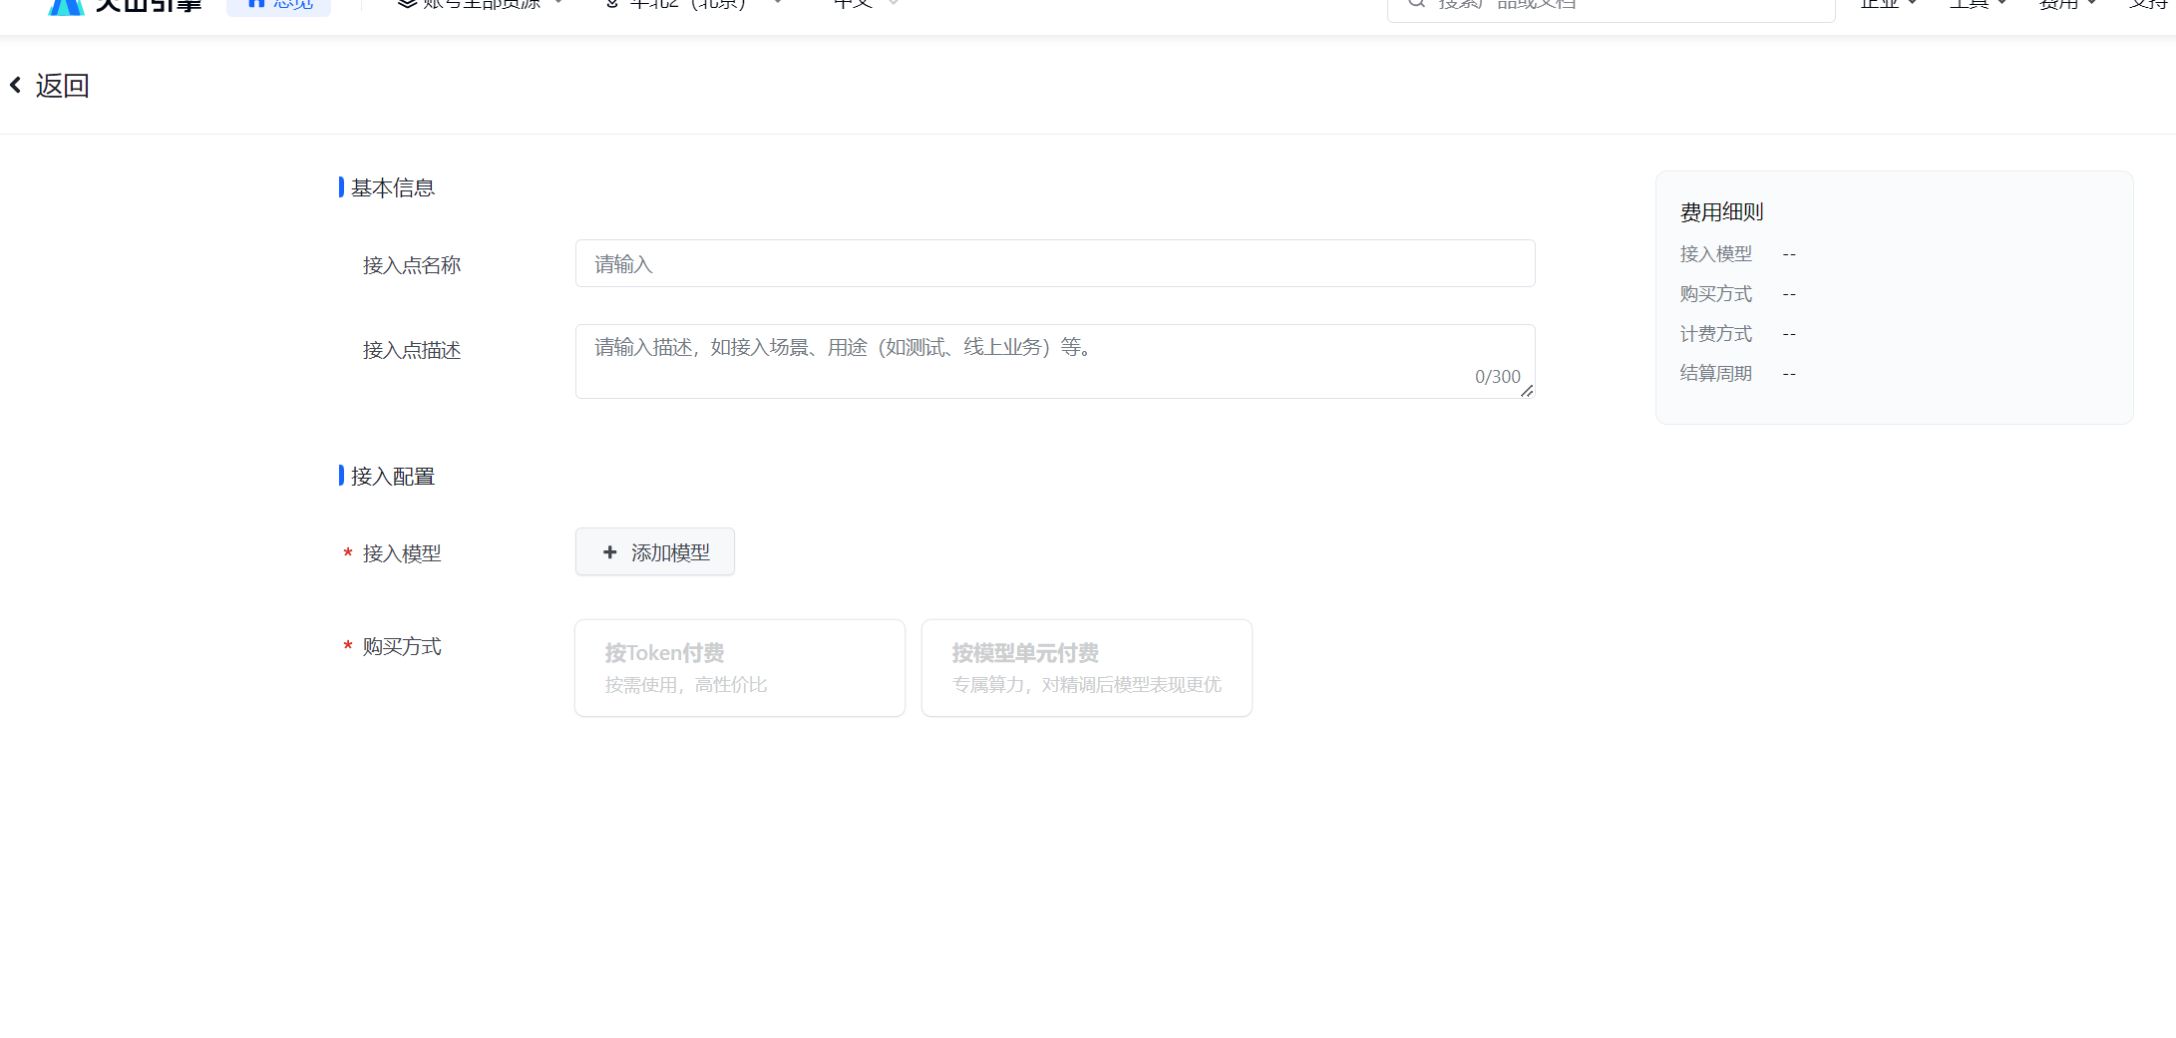Image resolution: width=2176 pixels, height=1038 pixels.
Task: Click the 费用细则 panel heading
Action: [x=1721, y=212]
